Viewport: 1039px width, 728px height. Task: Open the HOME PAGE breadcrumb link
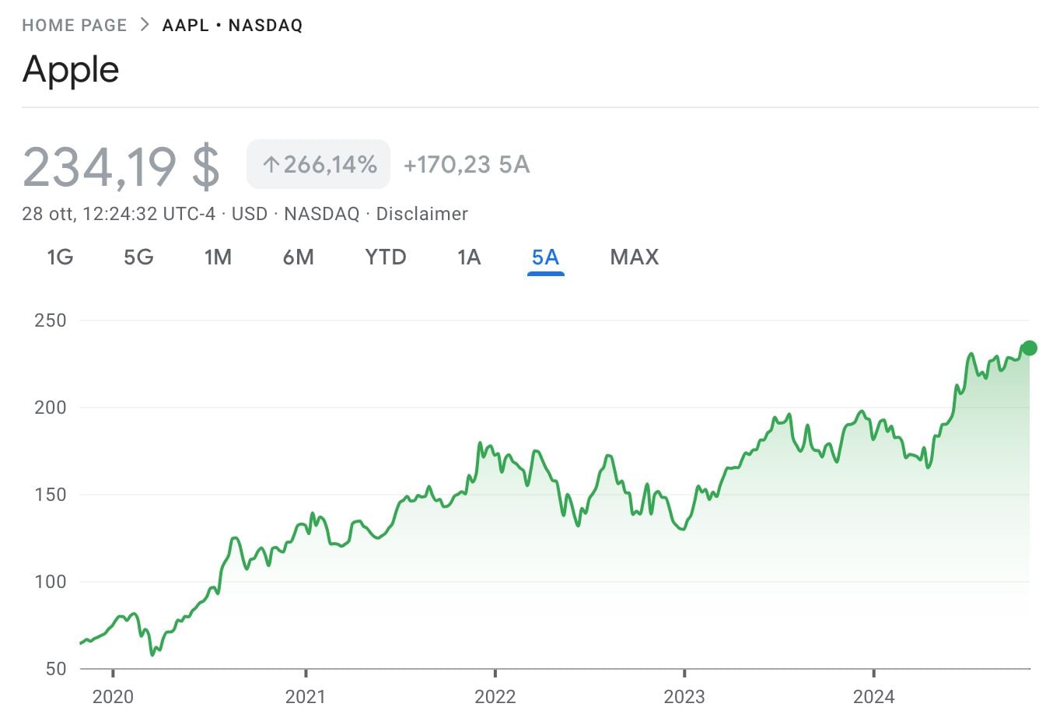(x=74, y=24)
